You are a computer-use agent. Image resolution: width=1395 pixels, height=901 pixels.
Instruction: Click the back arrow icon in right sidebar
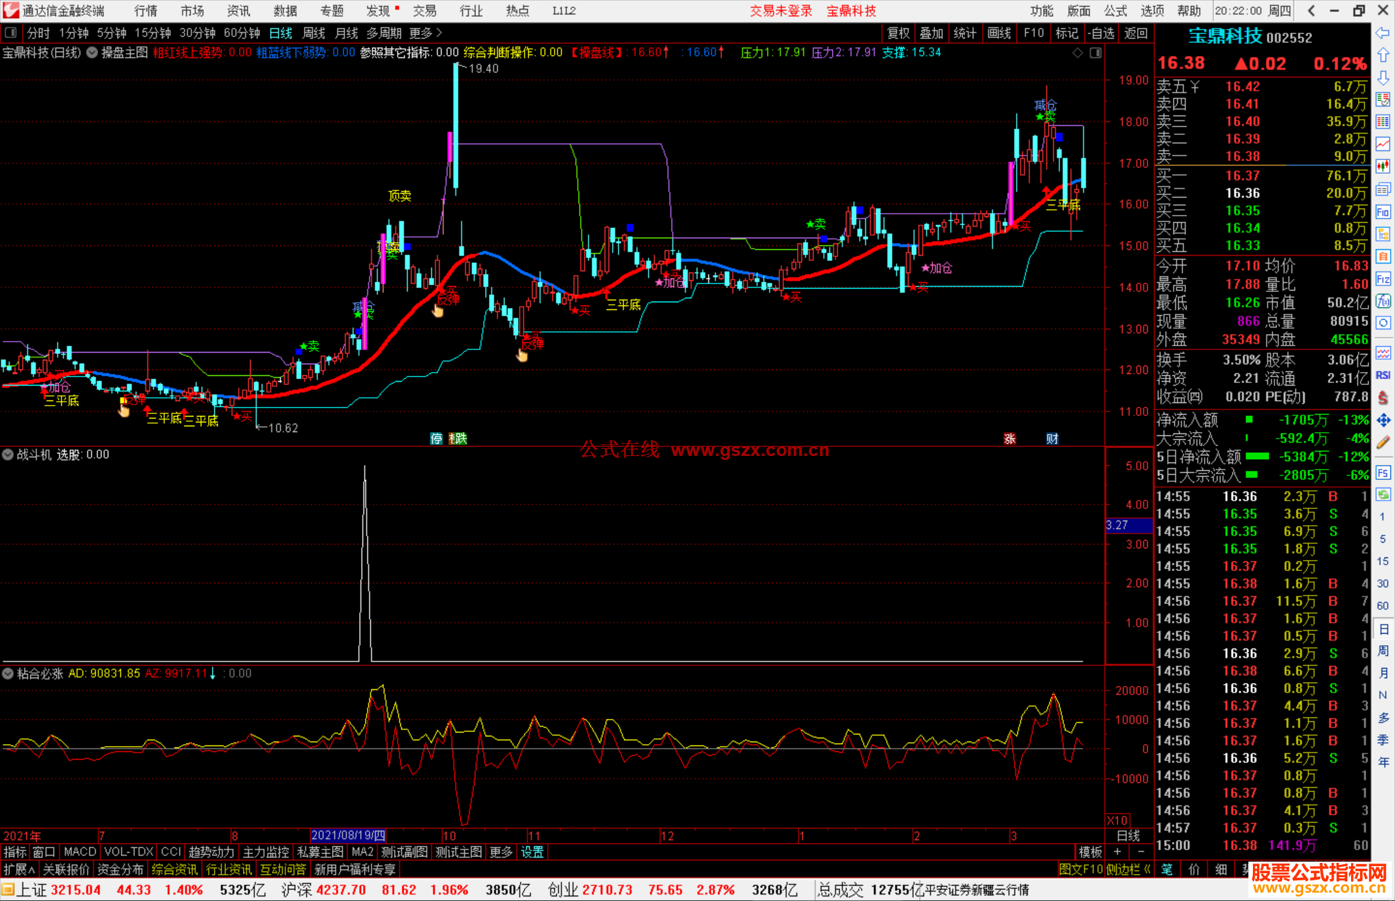coord(1383,33)
